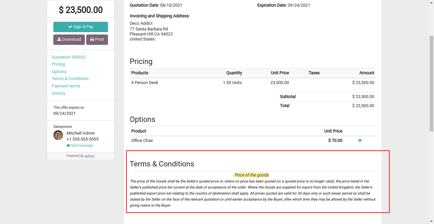
Task: Click the Quantity column header
Action: (234, 73)
